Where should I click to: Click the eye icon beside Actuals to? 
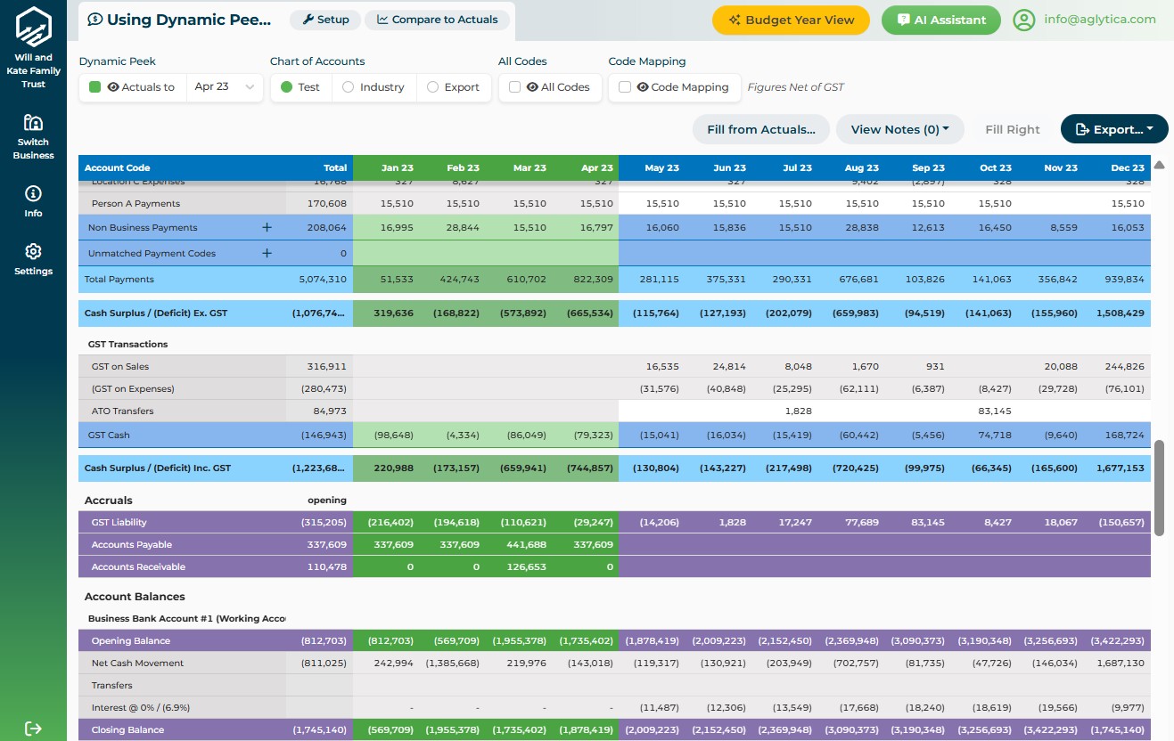tap(115, 88)
